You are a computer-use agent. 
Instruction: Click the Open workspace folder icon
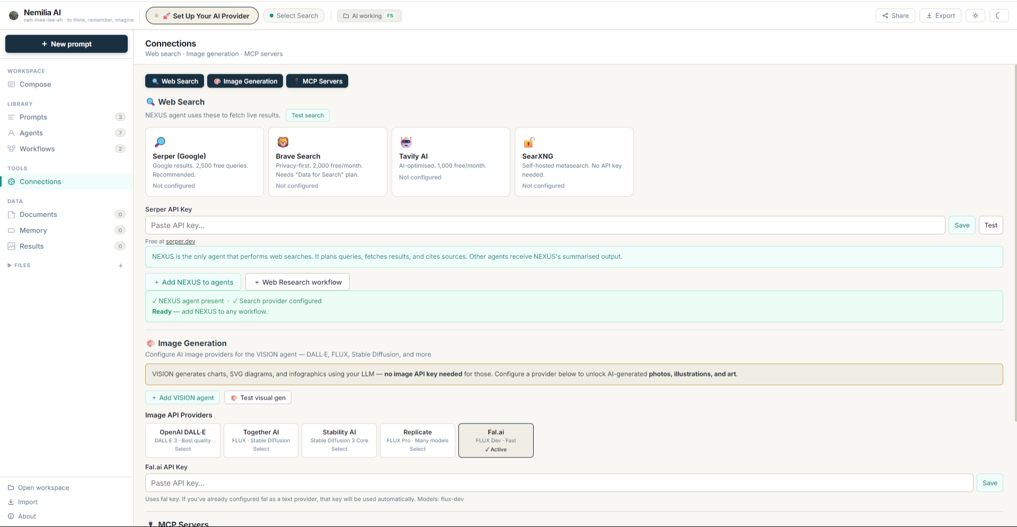click(11, 488)
